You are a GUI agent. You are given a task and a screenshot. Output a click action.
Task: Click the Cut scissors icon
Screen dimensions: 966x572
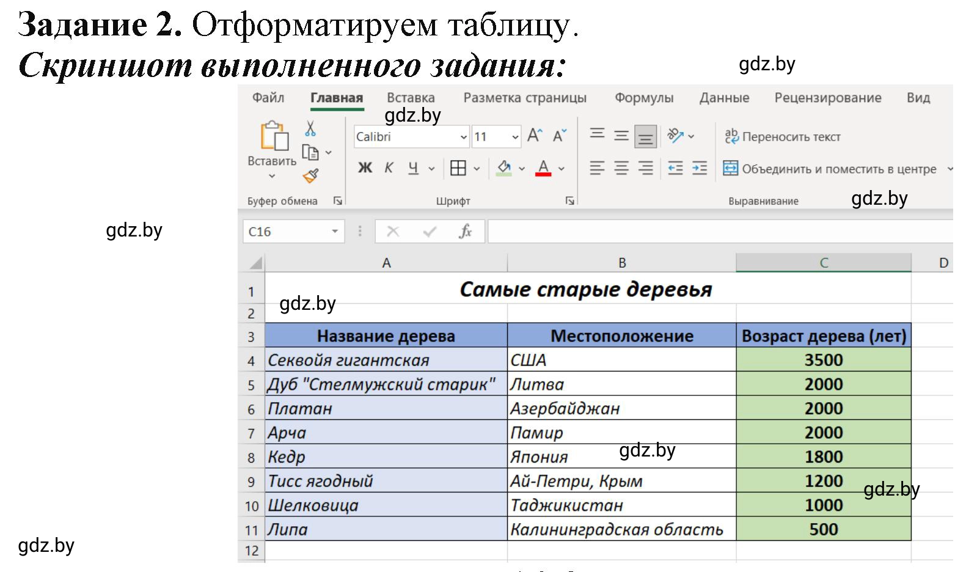coord(310,128)
